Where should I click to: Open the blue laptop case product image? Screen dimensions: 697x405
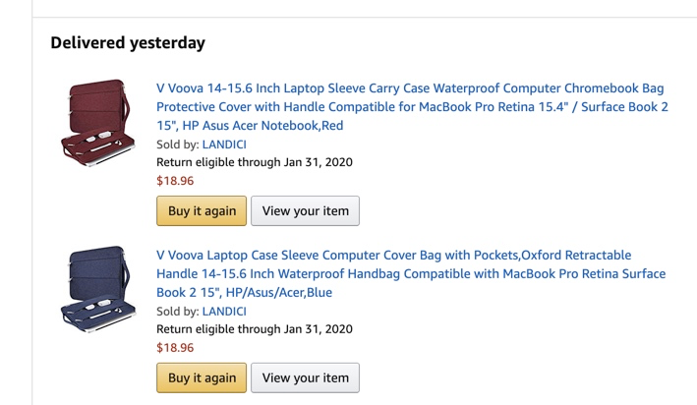point(96,289)
